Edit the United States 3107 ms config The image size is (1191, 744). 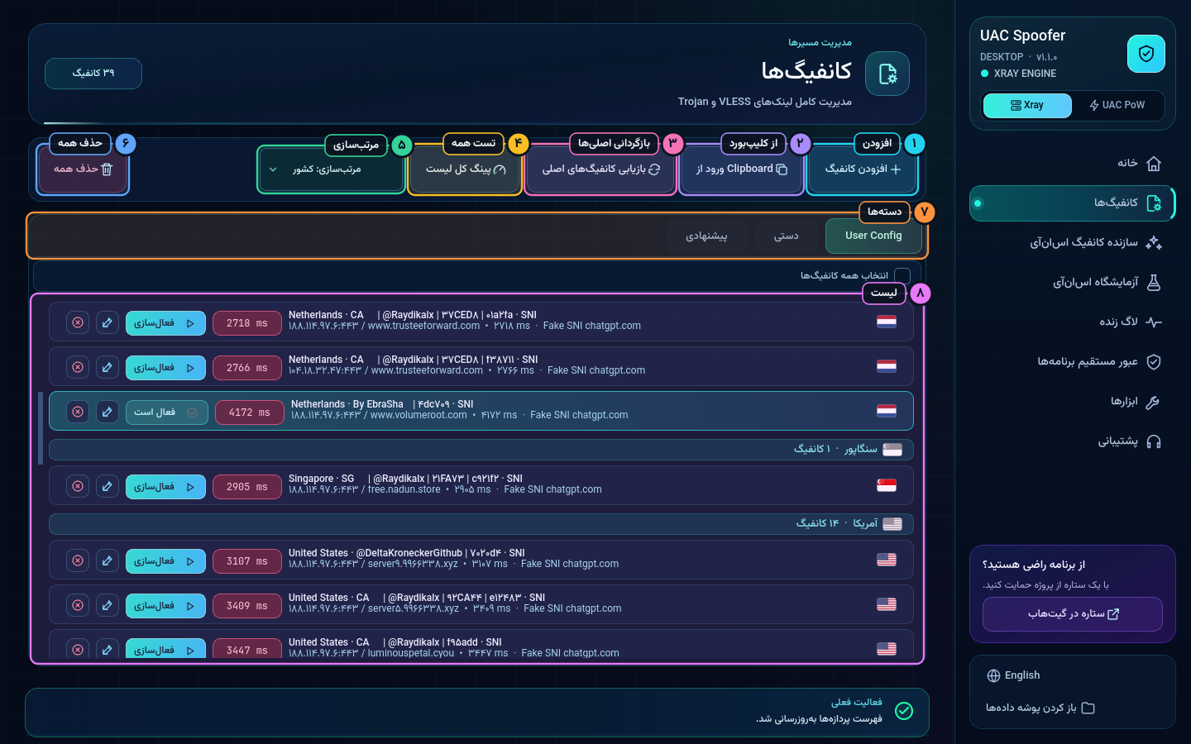(108, 561)
